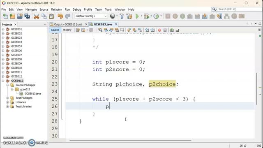Minimize the Projects panel
Screen dimensions: 263x148
(x=45, y=25)
